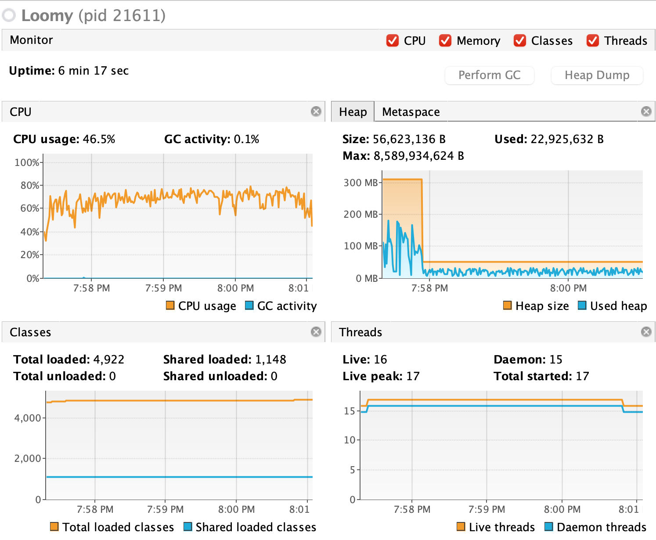Image resolution: width=656 pixels, height=540 pixels.
Task: Click the Heap size legend swatch
Action: tap(507, 305)
